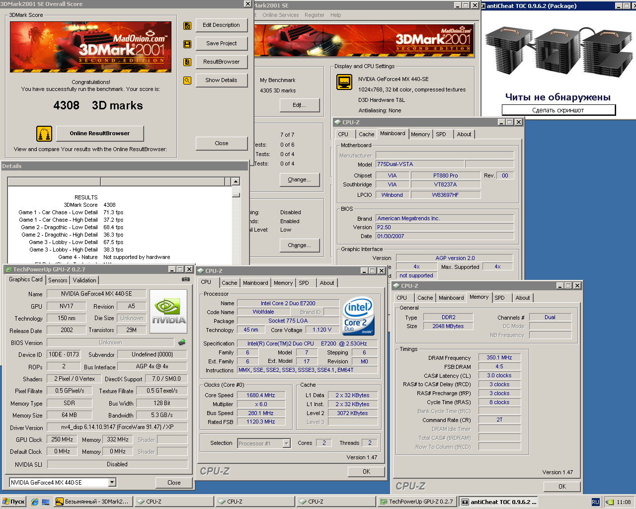636x509 pixels.
Task: Click the Save Project floppy icon
Action: pos(187,44)
